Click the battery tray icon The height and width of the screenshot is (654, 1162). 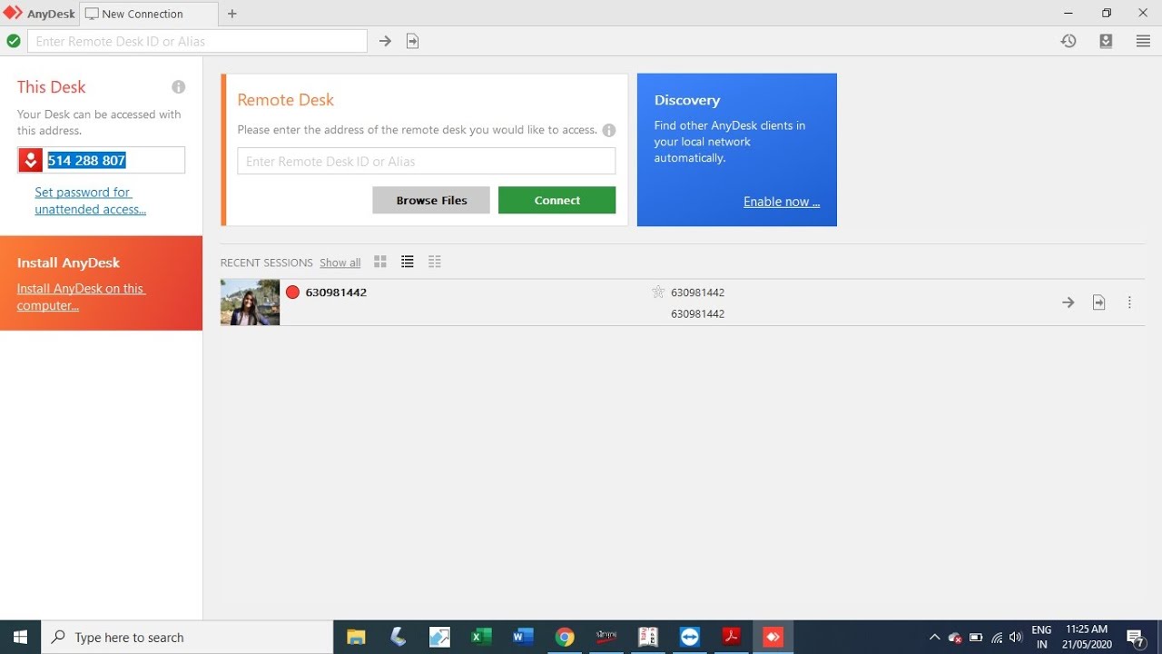(976, 637)
